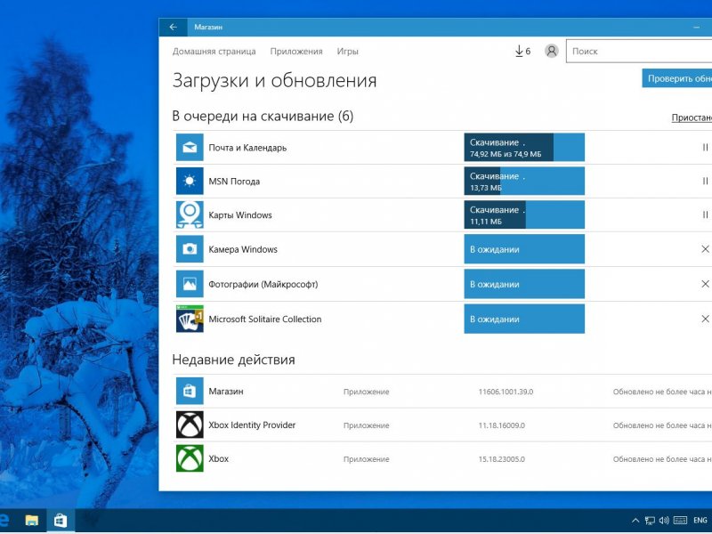The height and width of the screenshot is (534, 712).
Task: Click version number 11.18.16009.0
Action: (502, 425)
